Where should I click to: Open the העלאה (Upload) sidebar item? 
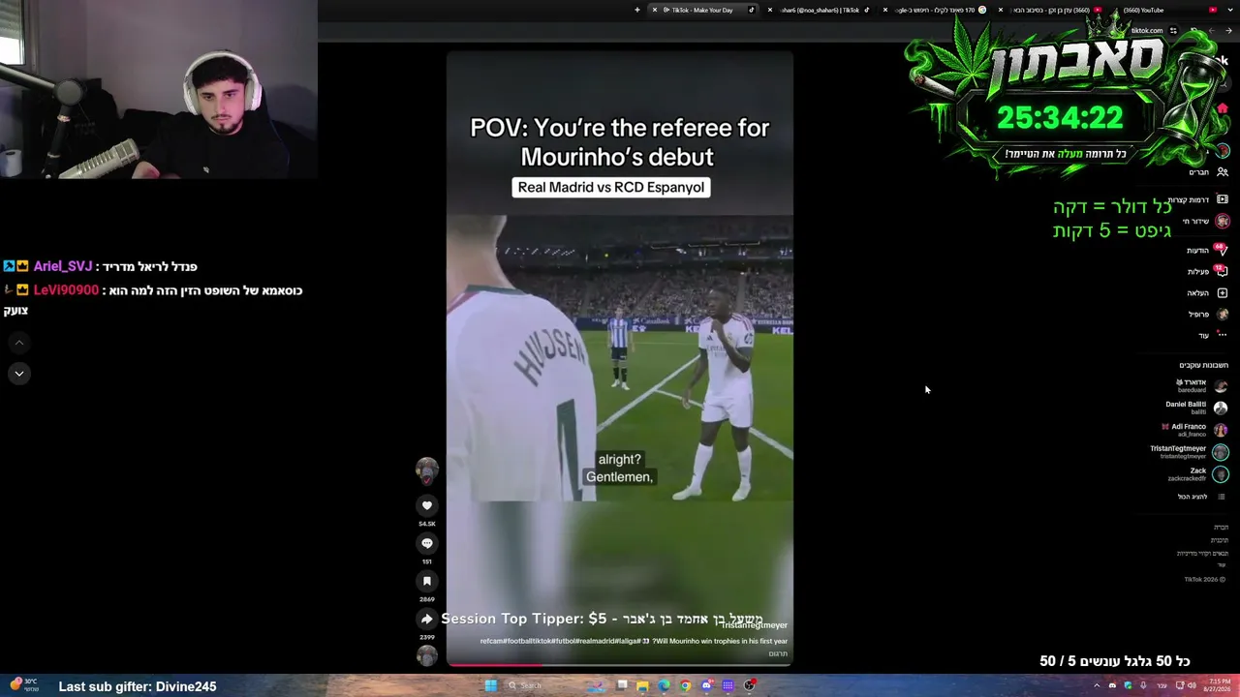(1207, 293)
